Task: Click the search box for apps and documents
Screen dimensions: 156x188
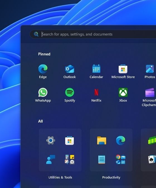Action: click(x=93, y=34)
